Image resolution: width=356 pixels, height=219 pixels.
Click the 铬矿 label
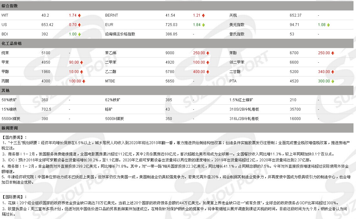(109, 109)
